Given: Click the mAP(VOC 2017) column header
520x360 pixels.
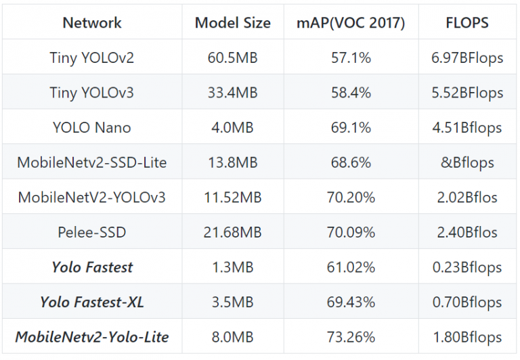Looking at the screenshot, I should (x=351, y=22).
